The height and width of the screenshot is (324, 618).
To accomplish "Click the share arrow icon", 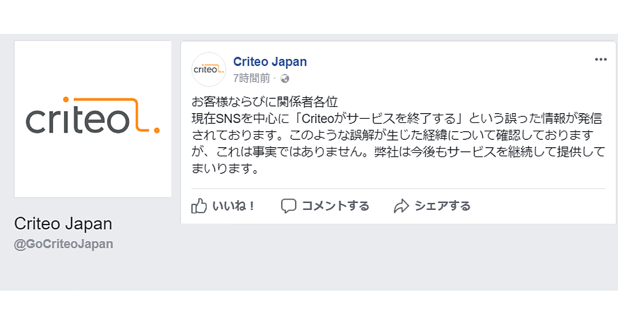I will point(401,206).
